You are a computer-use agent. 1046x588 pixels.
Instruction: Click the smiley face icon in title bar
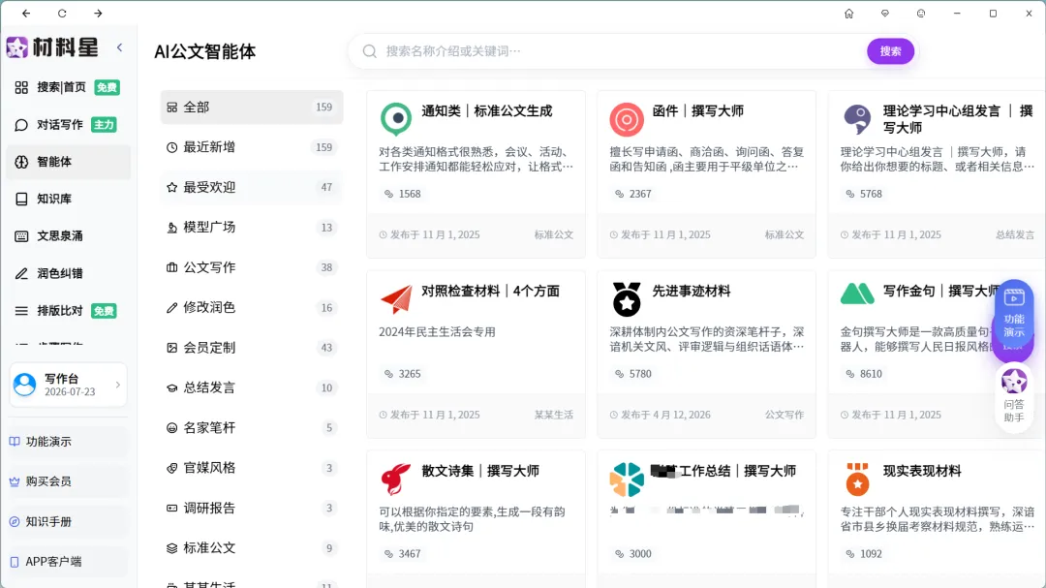pos(921,14)
